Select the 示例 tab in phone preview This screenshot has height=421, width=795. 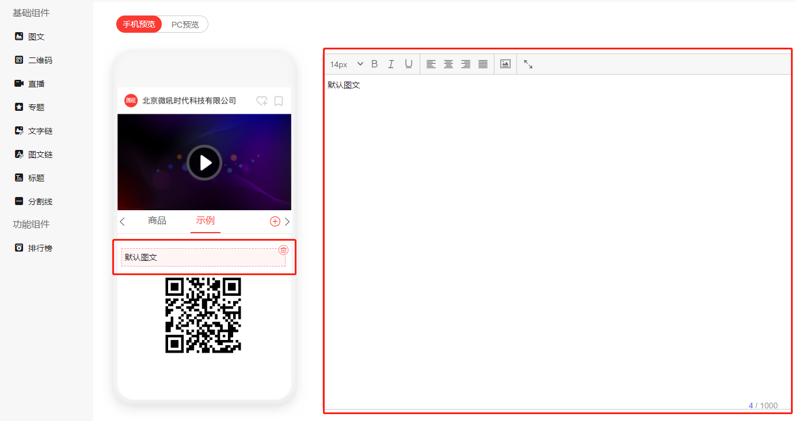click(x=206, y=221)
